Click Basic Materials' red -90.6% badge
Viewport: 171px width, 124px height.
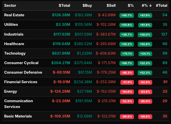coord(127,116)
